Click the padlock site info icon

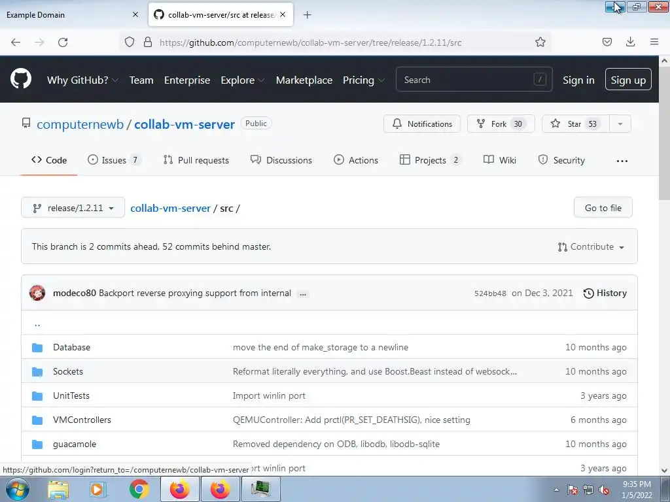pos(148,42)
